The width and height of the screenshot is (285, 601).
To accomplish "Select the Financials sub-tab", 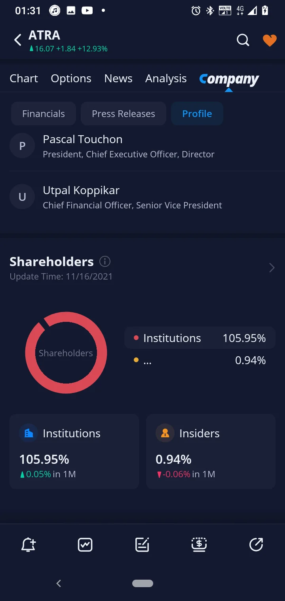I will click(x=44, y=113).
